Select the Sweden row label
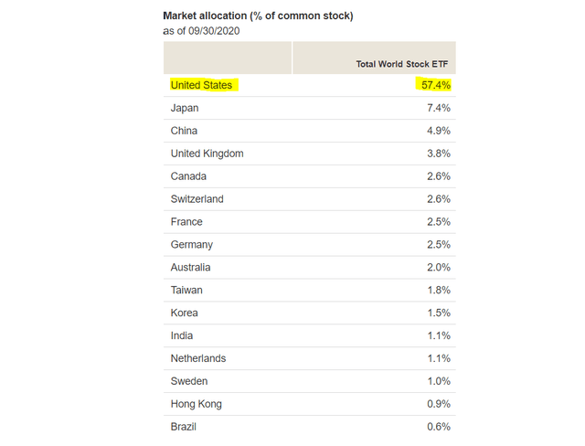The height and width of the screenshot is (446, 585). tap(189, 381)
